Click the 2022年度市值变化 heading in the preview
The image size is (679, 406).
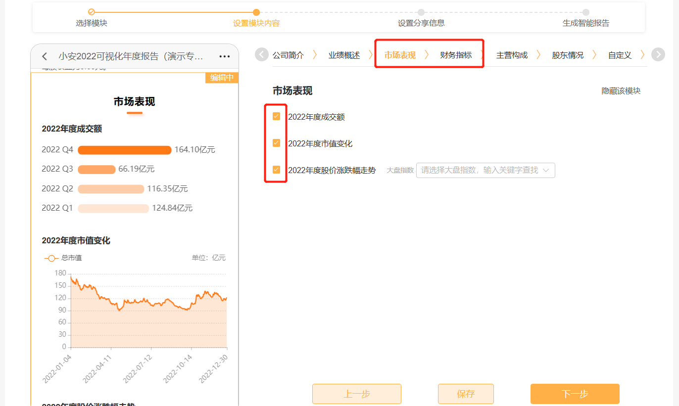pos(76,241)
